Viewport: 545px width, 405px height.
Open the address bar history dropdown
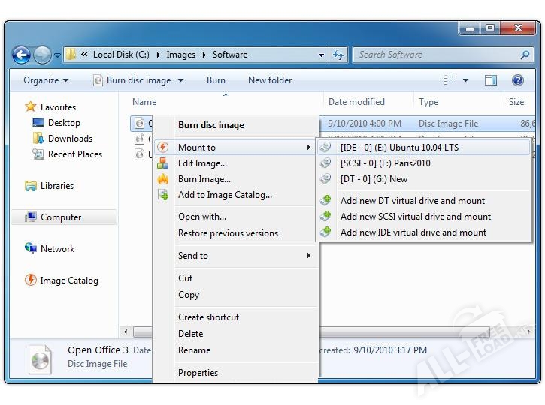pyautogui.click(x=321, y=55)
